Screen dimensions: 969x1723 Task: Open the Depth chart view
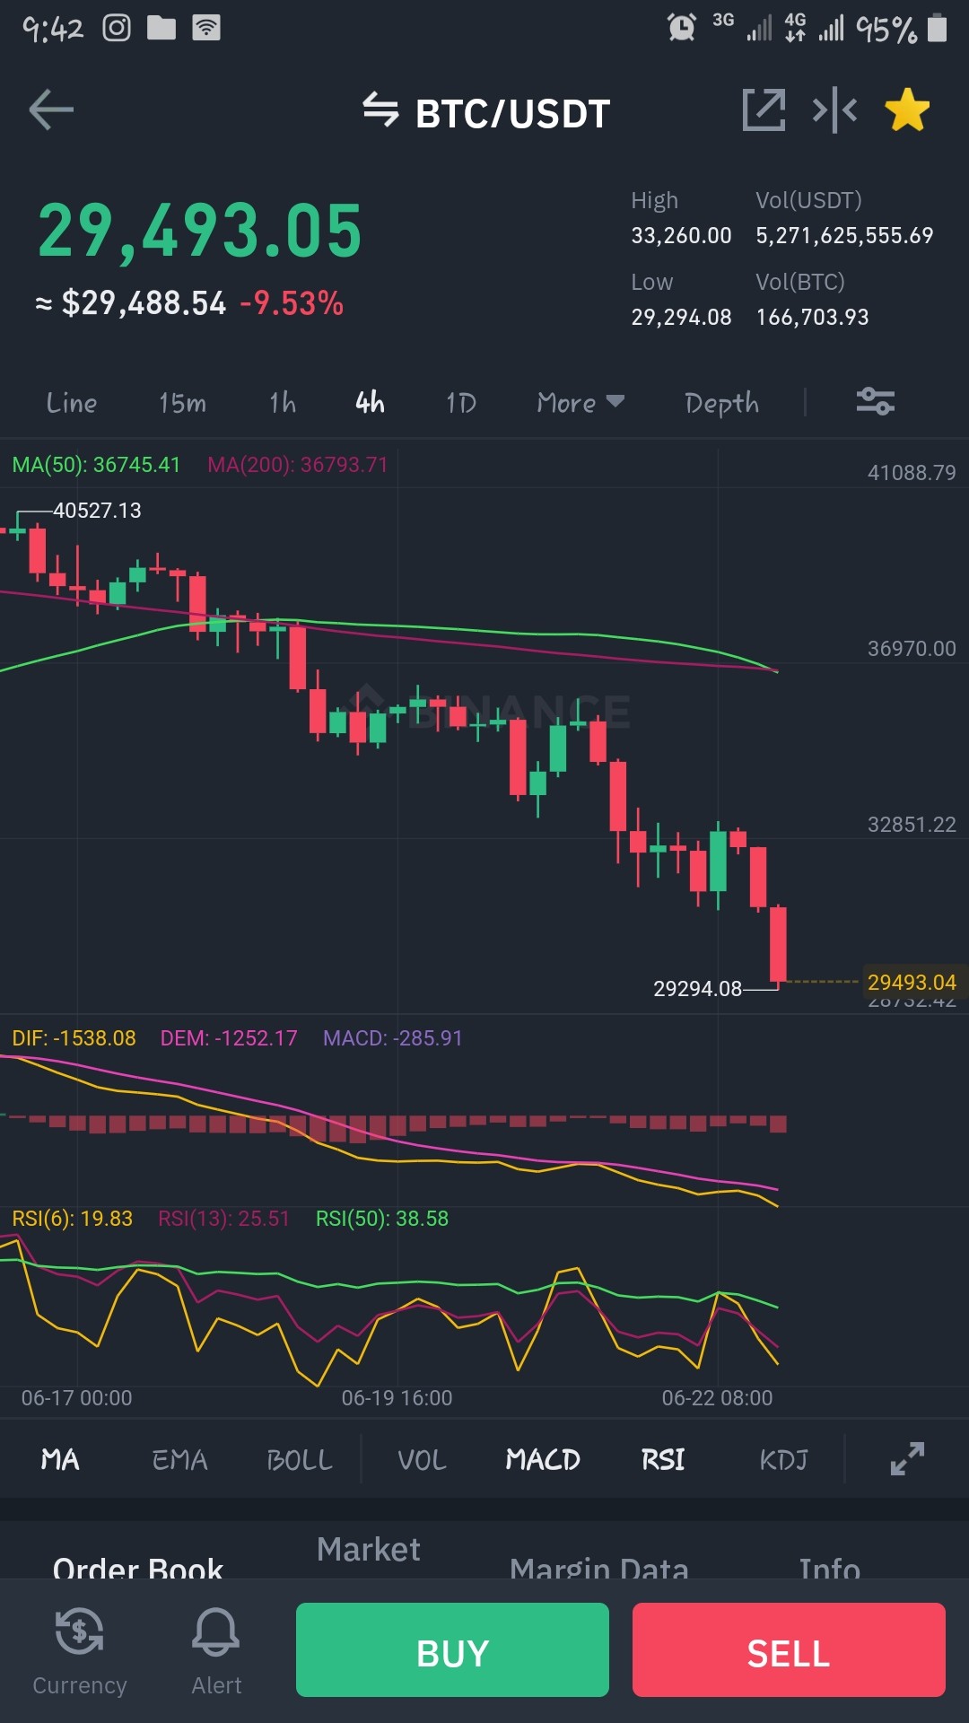pyautogui.click(x=721, y=404)
